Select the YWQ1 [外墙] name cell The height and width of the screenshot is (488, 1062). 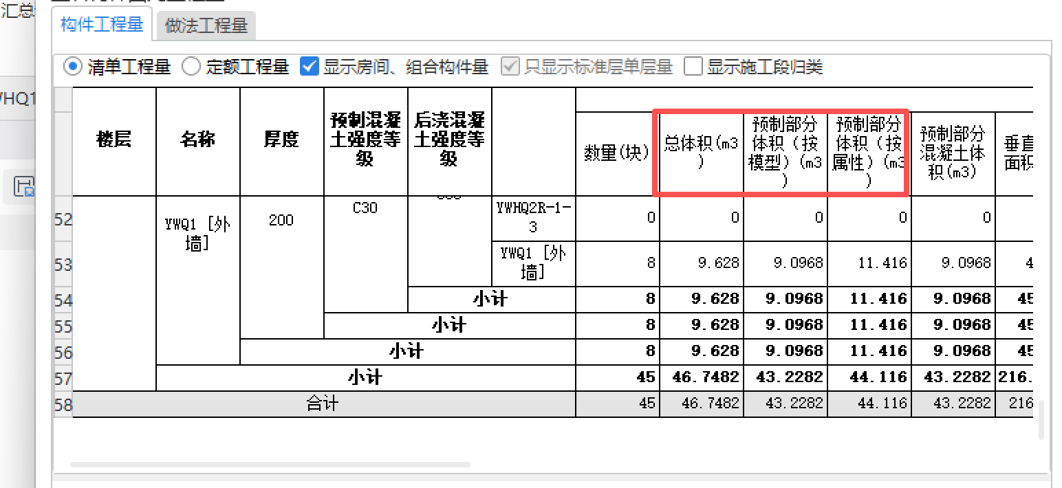pyautogui.click(x=198, y=232)
